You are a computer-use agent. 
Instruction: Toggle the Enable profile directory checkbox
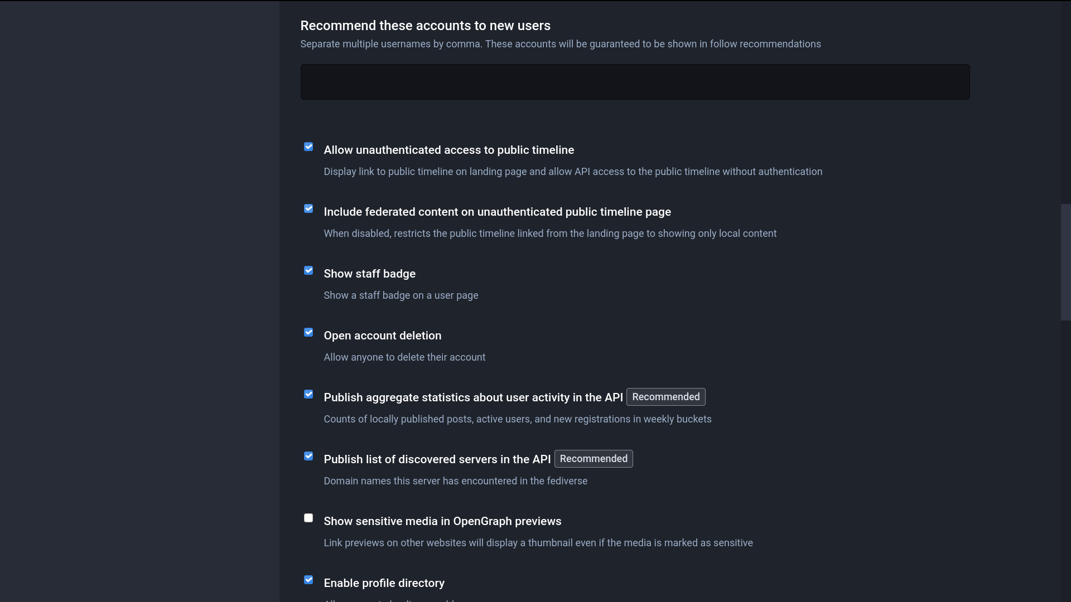pos(308,580)
